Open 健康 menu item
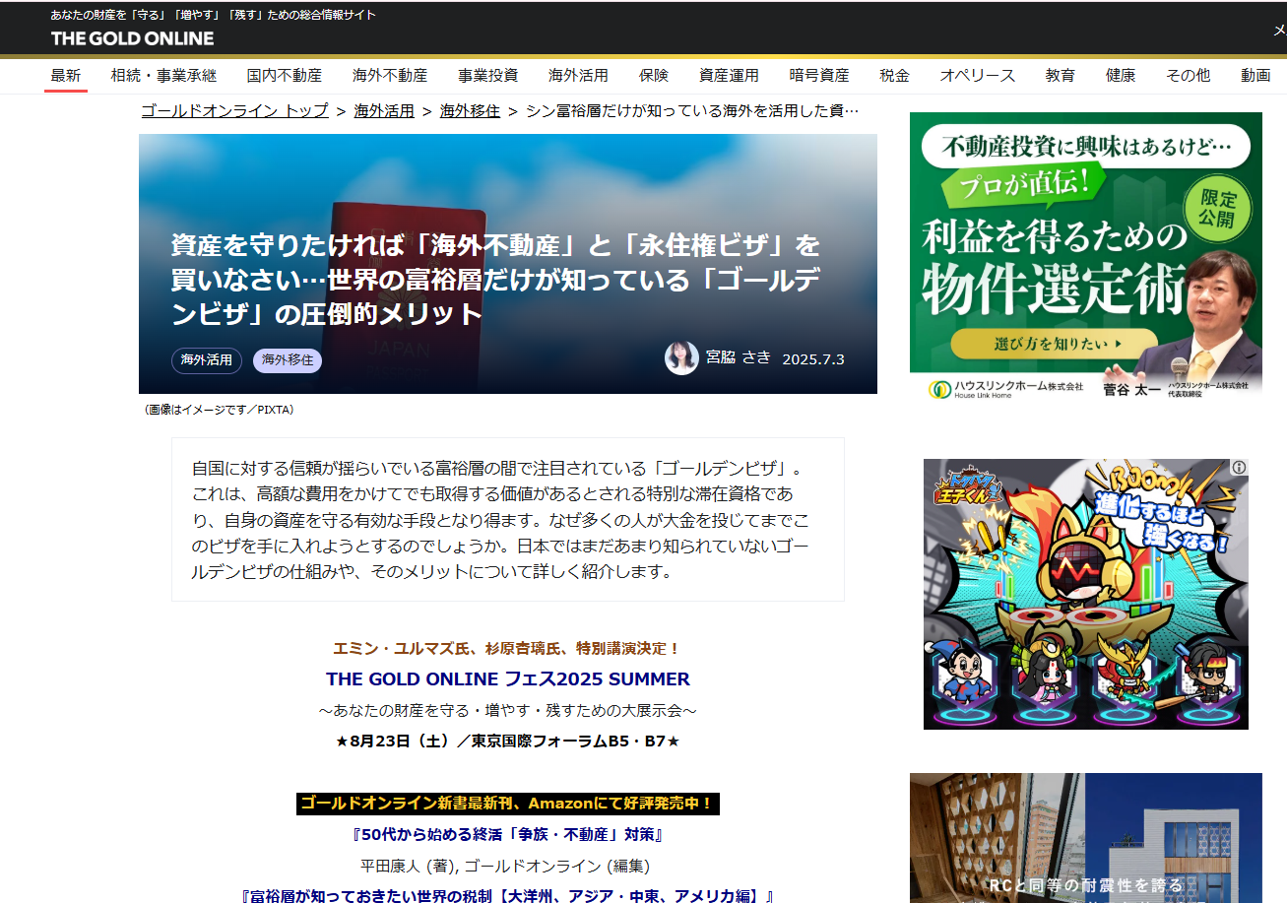Screen dimensions: 1287x903 click(x=1121, y=75)
